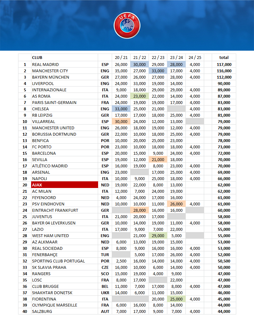
Task: Click the VILLARREAL club name
Action: click(x=43, y=121)
